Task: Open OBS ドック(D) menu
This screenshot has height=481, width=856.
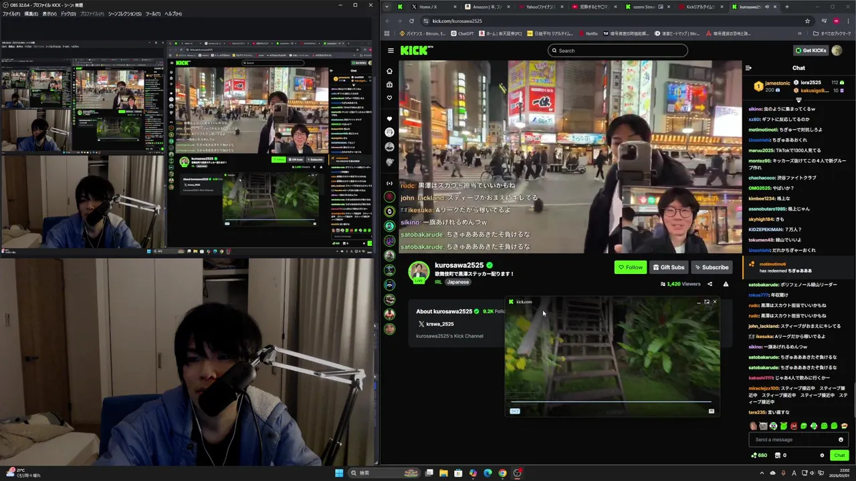Action: point(68,13)
